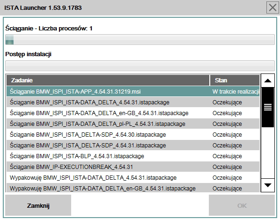Click the Zadanie column header
The height and width of the screenshot is (219, 280).
(x=108, y=80)
